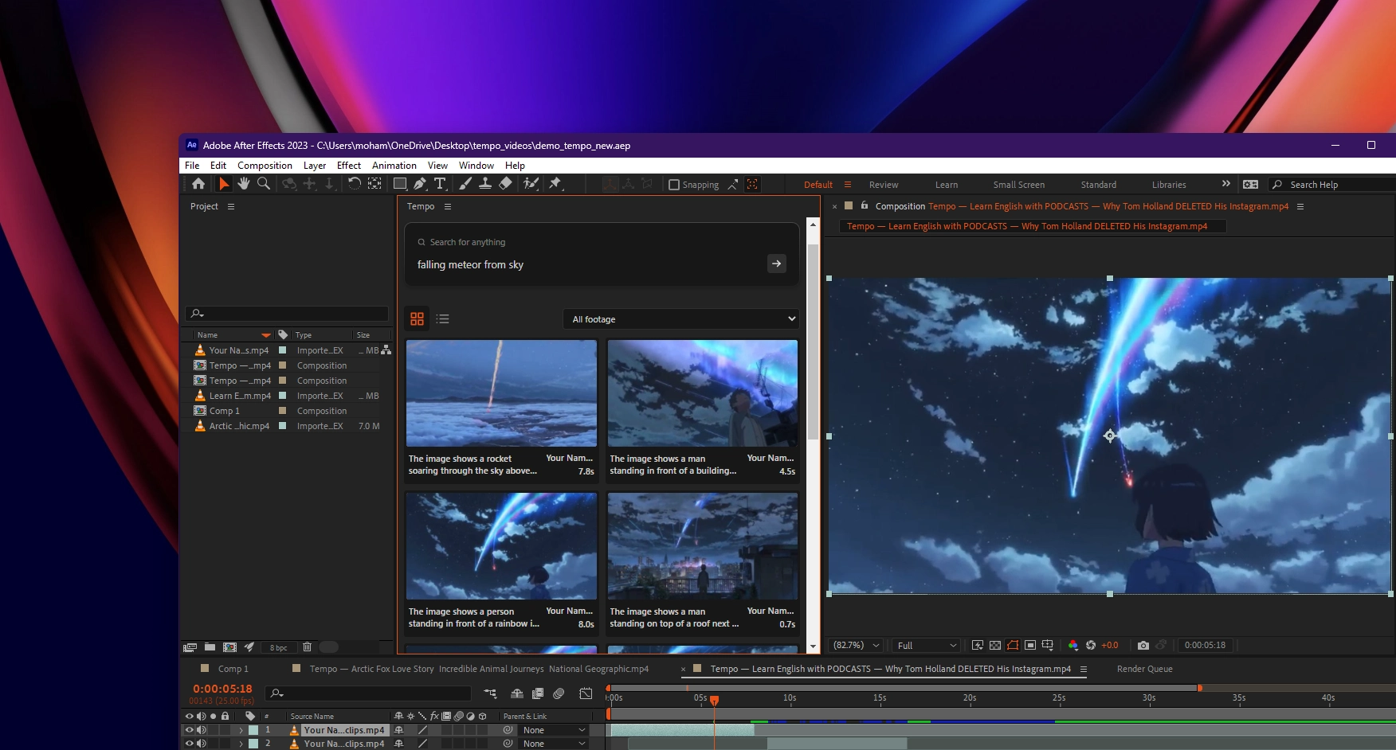Click the 8 bpc color depth button
This screenshot has width=1396, height=750.
278,647
